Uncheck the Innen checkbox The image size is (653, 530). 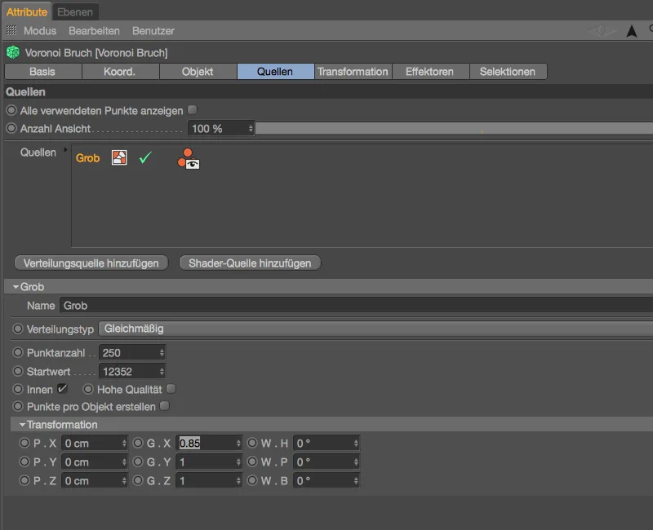62,389
